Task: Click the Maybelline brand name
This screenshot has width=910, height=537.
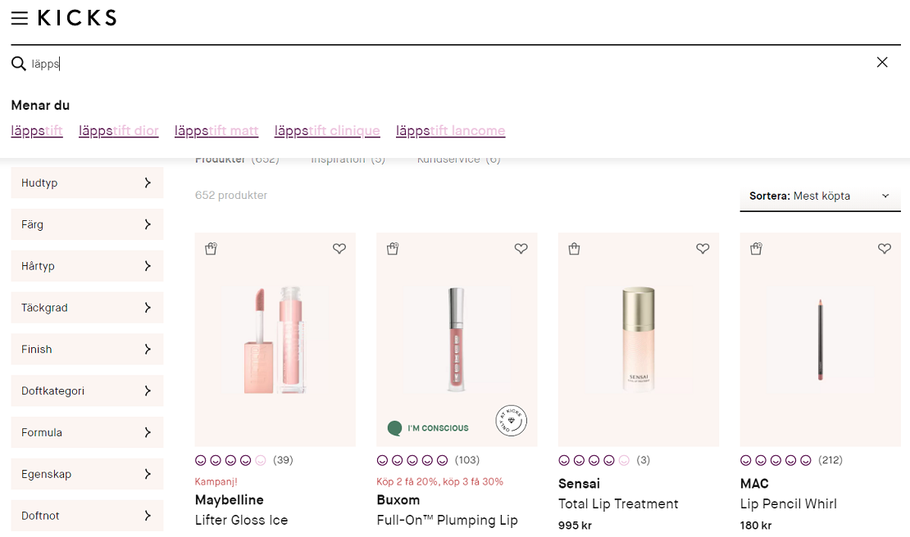Action: [230, 500]
